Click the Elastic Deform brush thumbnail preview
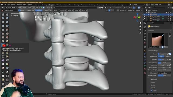 point(158,40)
